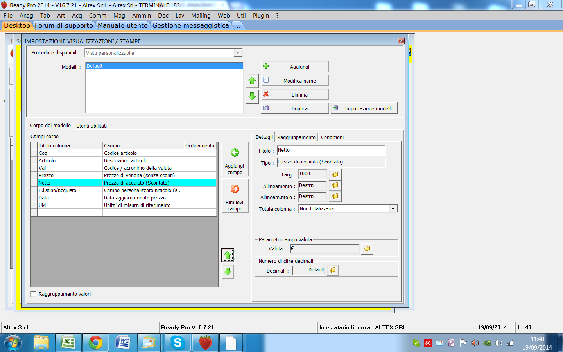Select the Data row in fields table

(x=124, y=198)
